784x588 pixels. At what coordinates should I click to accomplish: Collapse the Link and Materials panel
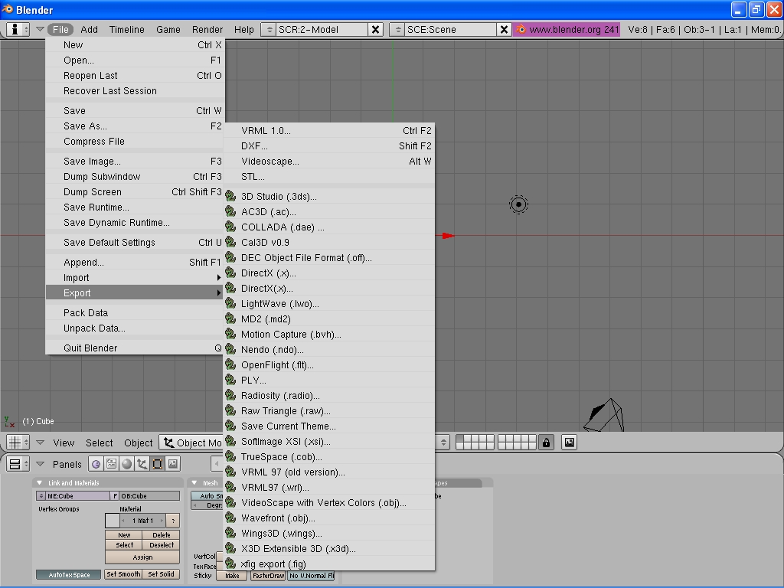pos(40,482)
